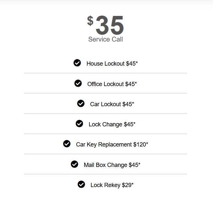Click the House Lockout $45* text
213x203 pixels.
click(112, 64)
